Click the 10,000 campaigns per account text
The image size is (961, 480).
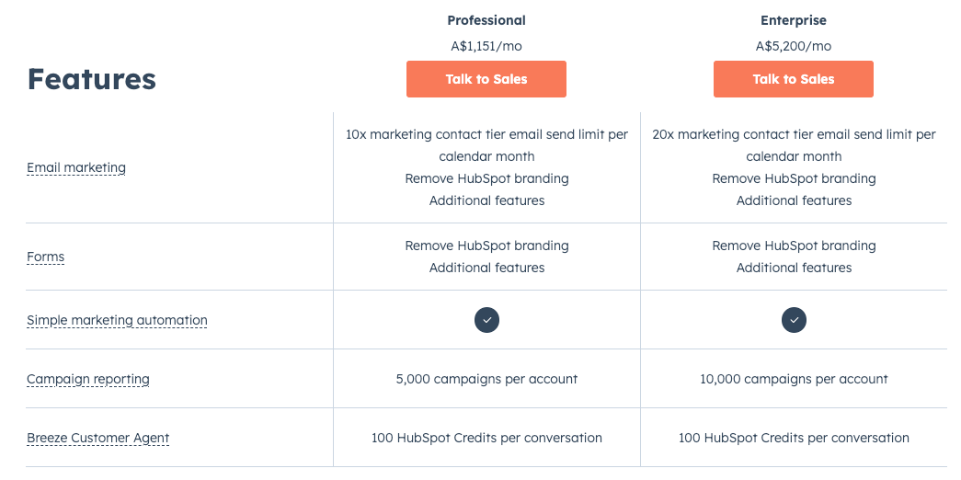pos(794,379)
